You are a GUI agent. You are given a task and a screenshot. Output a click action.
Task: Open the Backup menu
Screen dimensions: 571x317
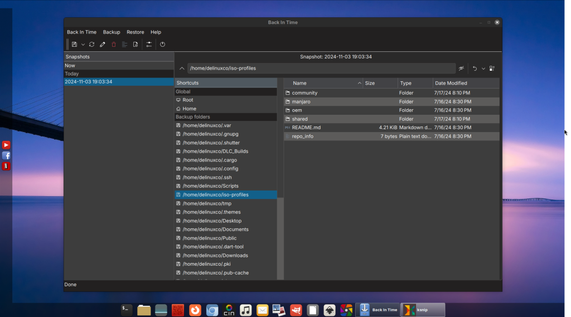(112, 32)
